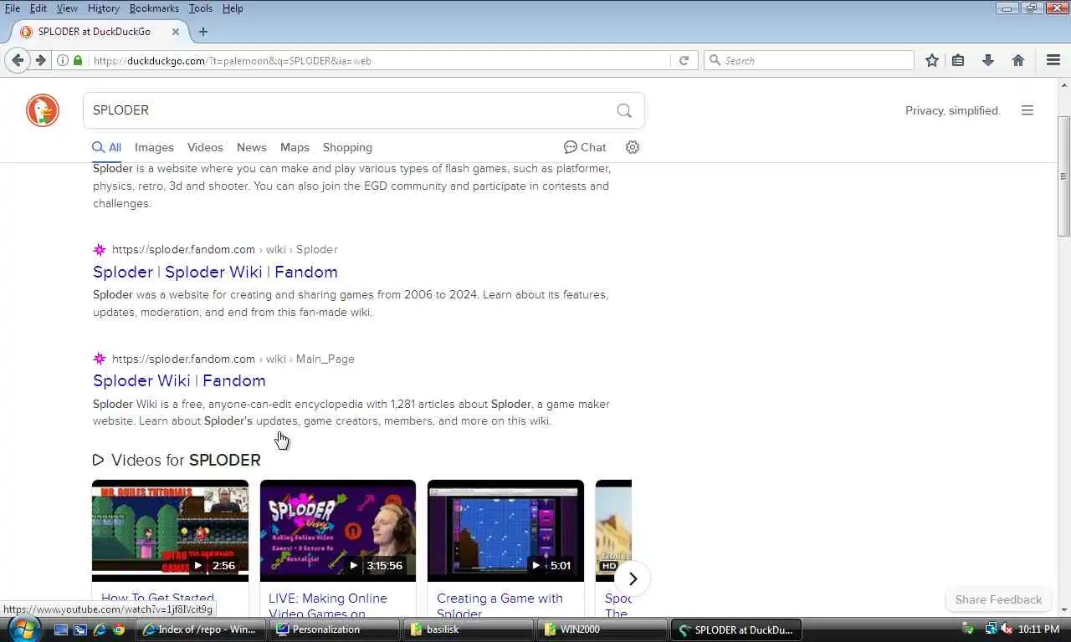Switch to the Images results tab
Screen dimensions: 1071x642
coord(154,147)
